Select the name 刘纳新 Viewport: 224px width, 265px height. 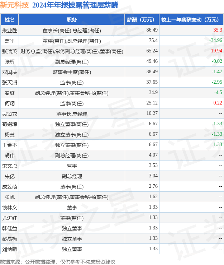coord(10,250)
